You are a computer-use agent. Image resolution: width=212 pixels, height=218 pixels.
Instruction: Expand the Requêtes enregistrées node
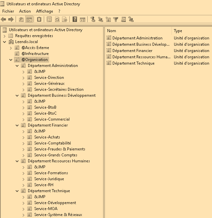pyautogui.click(x=5, y=36)
